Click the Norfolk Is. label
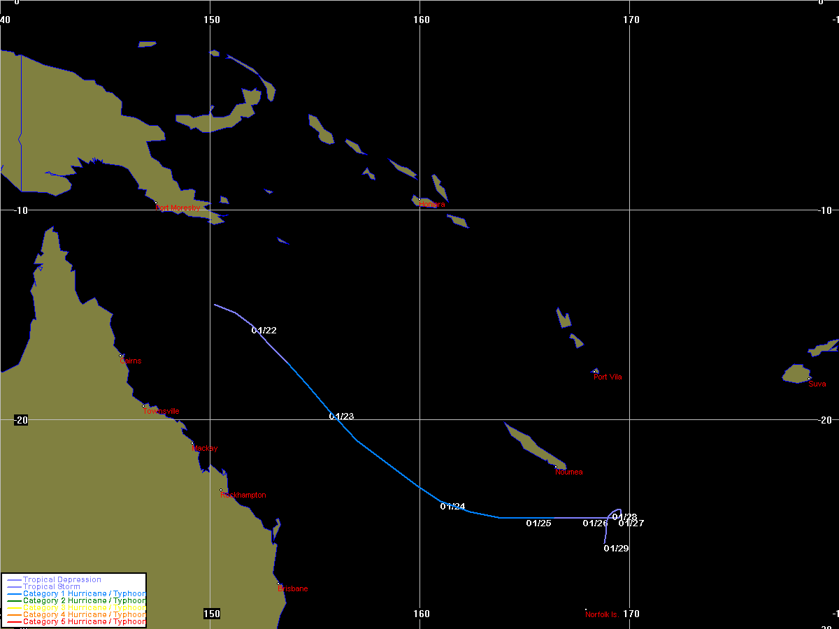Image resolution: width=839 pixels, height=629 pixels. coord(603,614)
